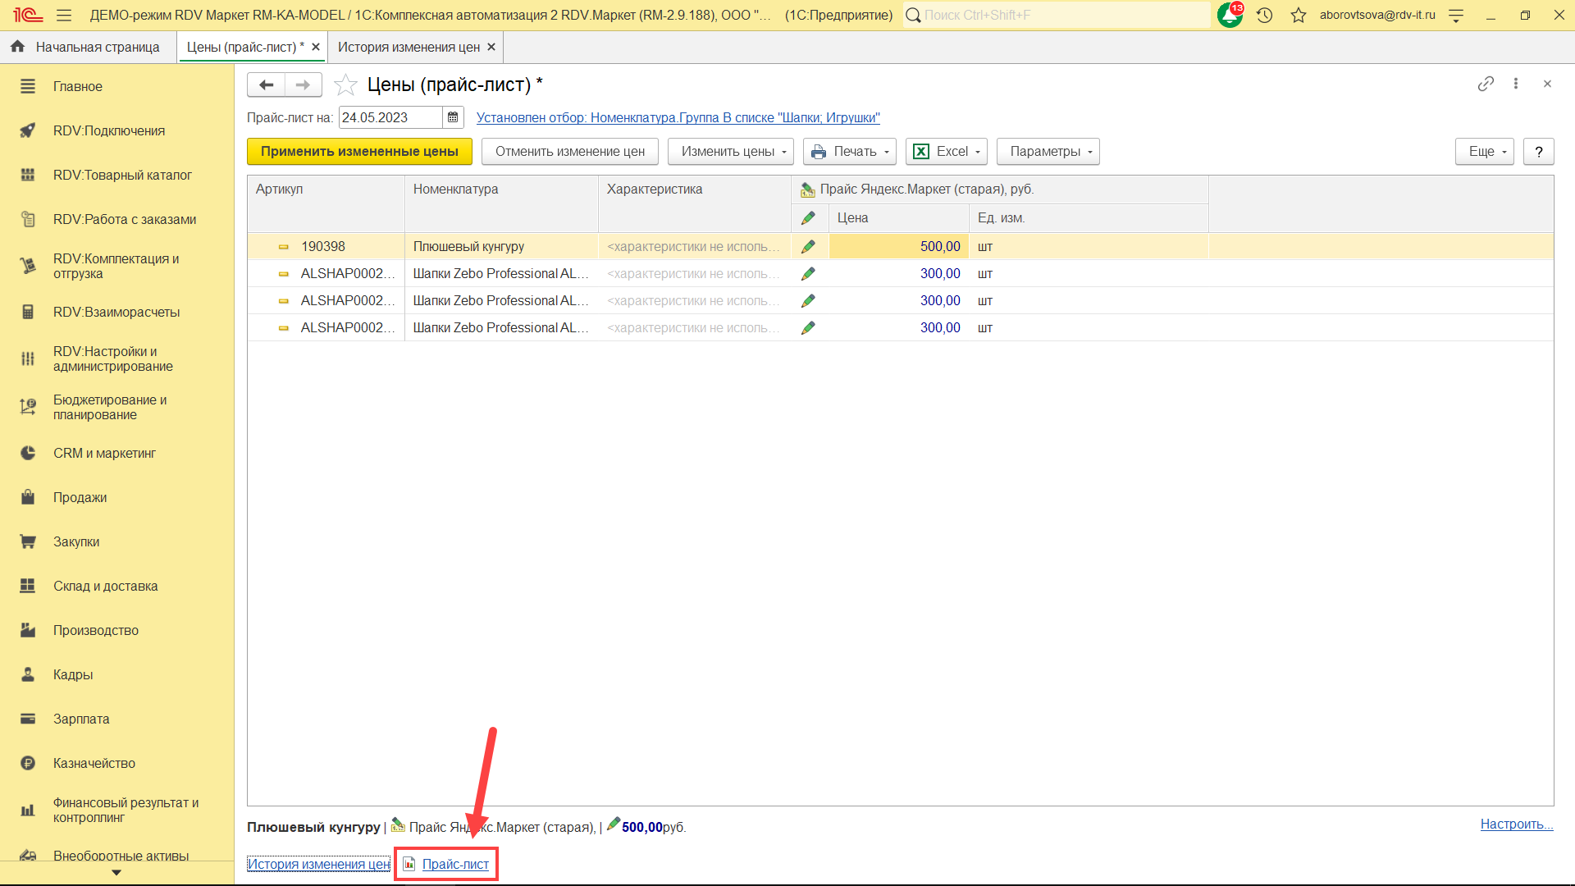Open the calendar date picker icon
The image size is (1575, 886).
click(x=453, y=117)
